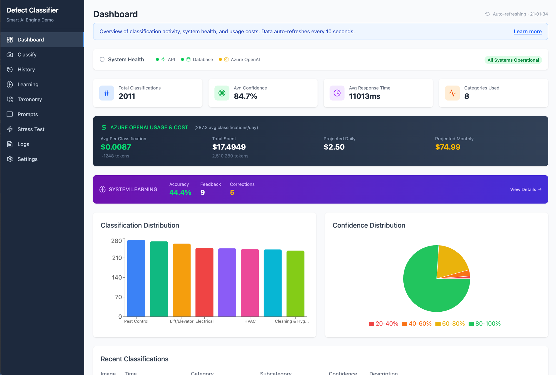The height and width of the screenshot is (375, 556).
Task: Click the Defect Classifier app title
Action: [32, 10]
